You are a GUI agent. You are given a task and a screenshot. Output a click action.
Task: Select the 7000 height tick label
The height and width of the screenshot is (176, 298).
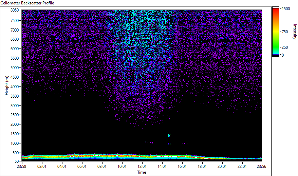click(15, 30)
